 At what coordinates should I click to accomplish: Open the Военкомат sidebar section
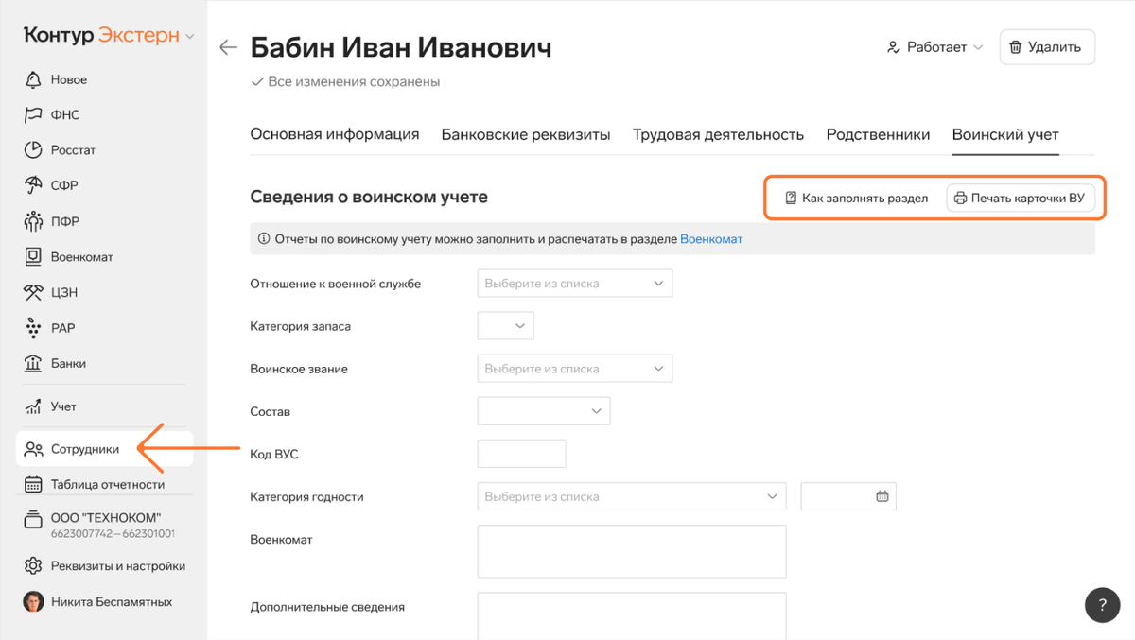click(x=69, y=256)
